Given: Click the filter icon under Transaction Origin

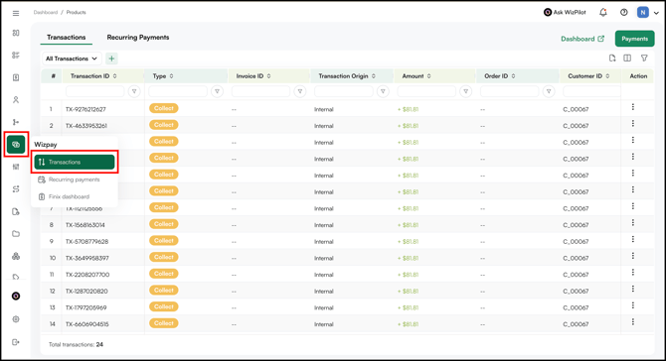Looking at the screenshot, I should coord(383,91).
